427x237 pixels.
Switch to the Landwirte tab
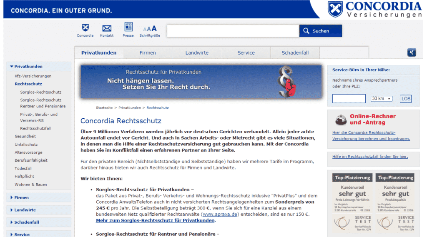coord(197,53)
